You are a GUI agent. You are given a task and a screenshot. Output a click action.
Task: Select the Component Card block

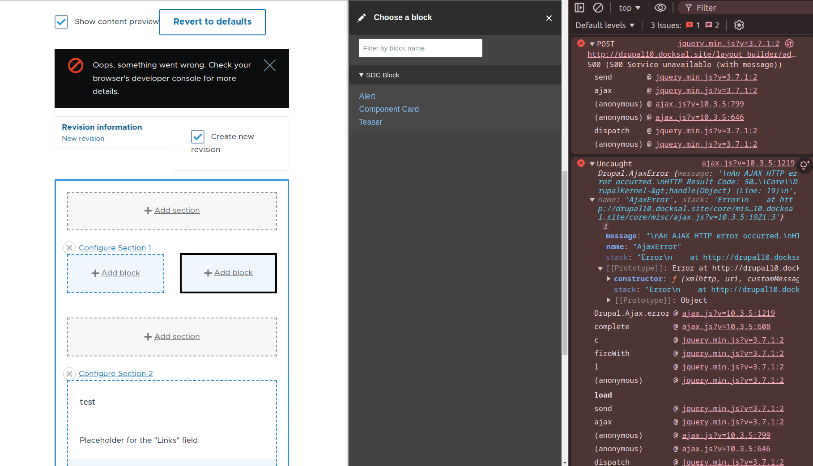[x=388, y=109]
